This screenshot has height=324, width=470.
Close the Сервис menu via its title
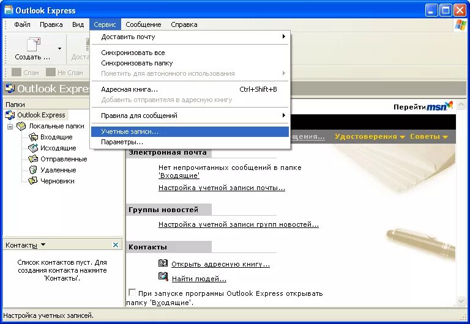(x=105, y=24)
